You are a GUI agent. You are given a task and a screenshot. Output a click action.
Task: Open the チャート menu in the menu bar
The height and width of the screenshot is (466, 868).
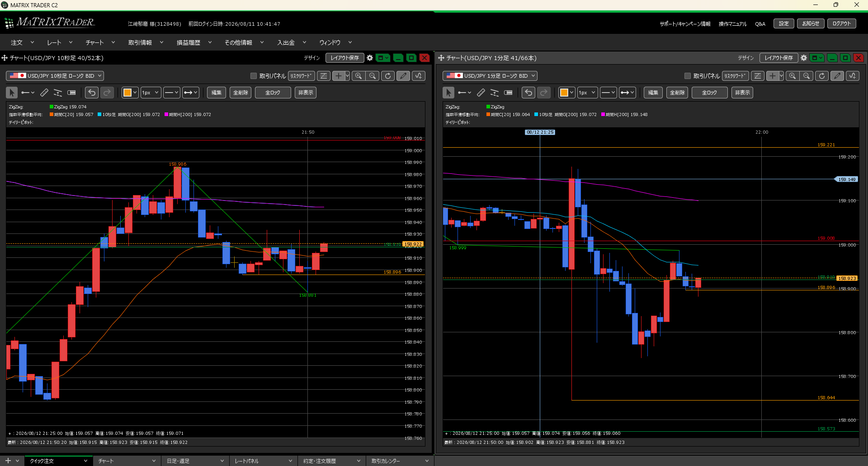[100, 42]
